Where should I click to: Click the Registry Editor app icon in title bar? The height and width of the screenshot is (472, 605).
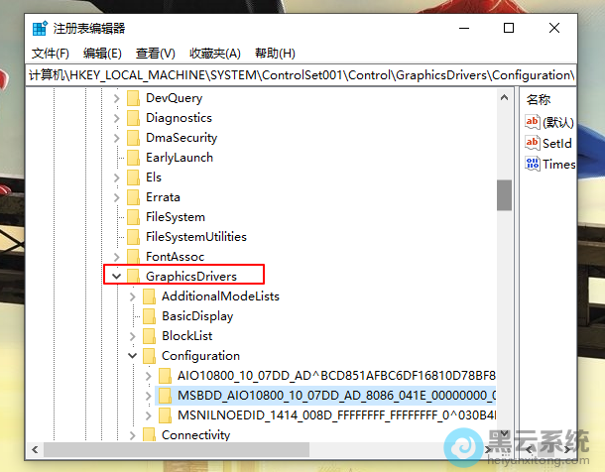pos(40,29)
